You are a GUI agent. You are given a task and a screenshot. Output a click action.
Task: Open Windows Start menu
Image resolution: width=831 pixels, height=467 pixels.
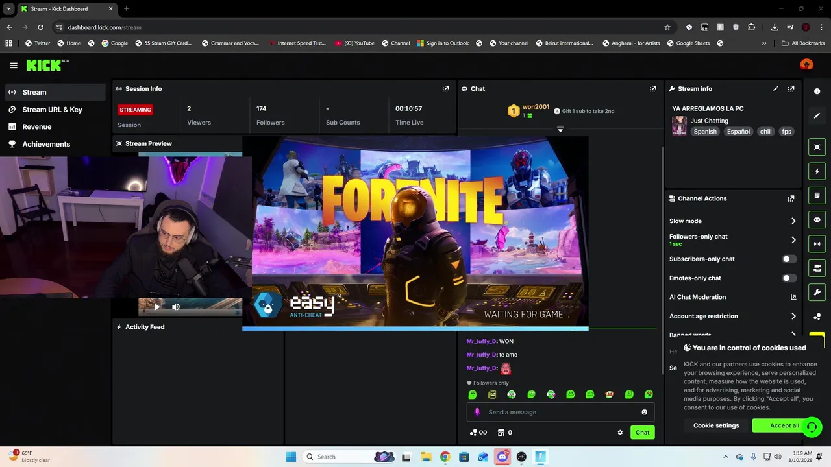[x=291, y=457]
